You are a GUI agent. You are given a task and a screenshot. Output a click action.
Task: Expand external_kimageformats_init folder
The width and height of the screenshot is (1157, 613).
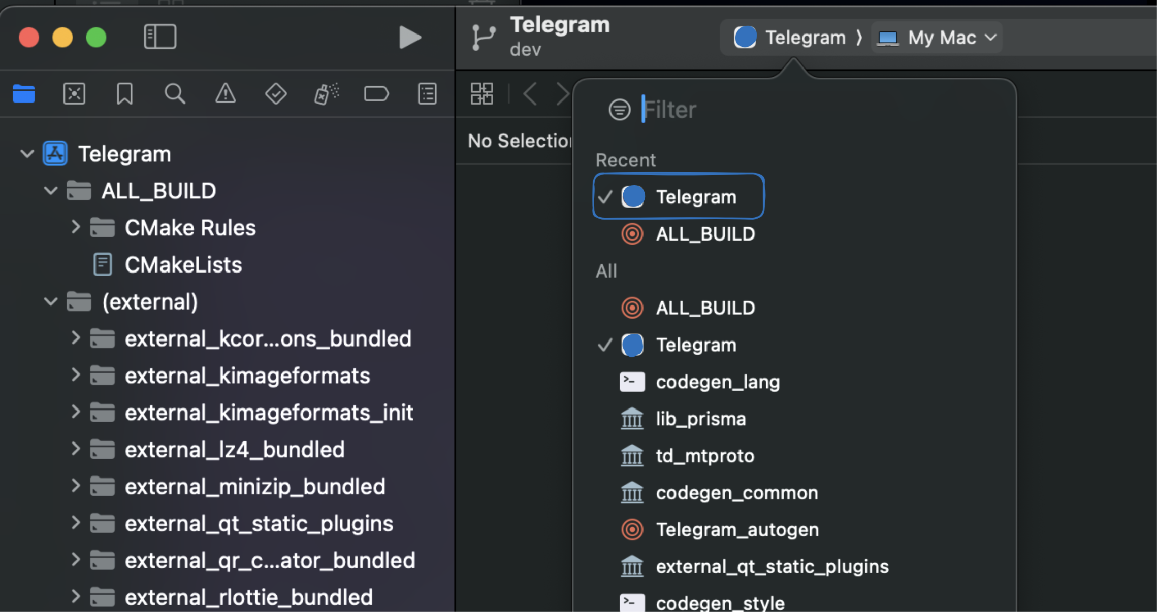tap(75, 413)
